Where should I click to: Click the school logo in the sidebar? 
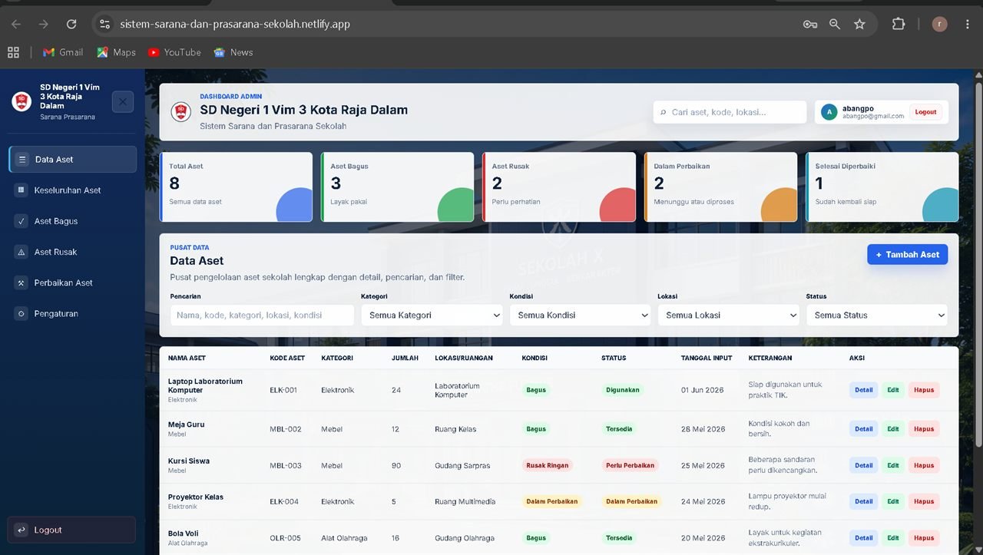click(x=22, y=101)
